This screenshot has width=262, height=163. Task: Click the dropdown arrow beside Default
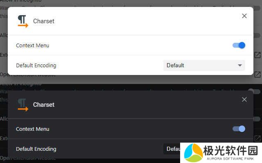[240, 65]
